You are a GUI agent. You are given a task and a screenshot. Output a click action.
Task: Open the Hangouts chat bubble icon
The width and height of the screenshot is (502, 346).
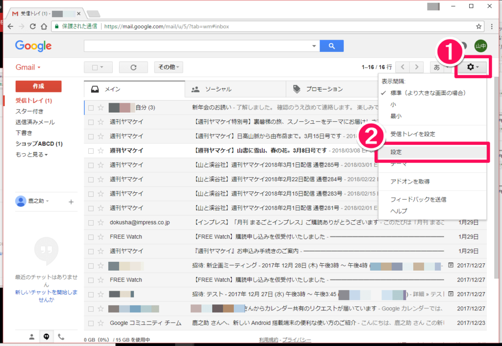(x=47, y=337)
